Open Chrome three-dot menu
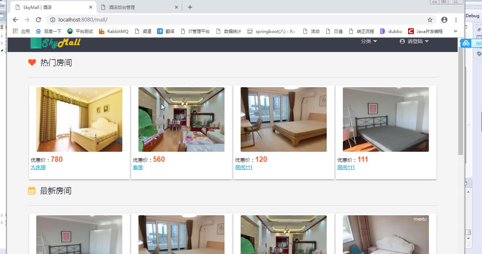The width and height of the screenshot is (482, 254). coord(456,20)
